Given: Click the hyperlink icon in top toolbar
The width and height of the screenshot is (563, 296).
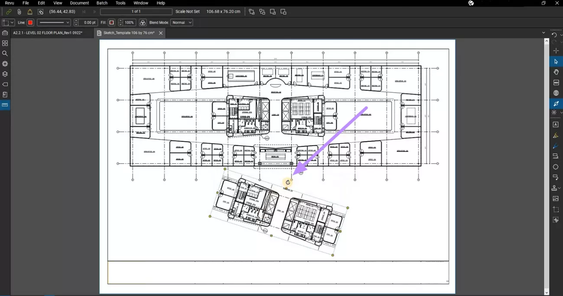Looking at the screenshot, I should pos(8,12).
